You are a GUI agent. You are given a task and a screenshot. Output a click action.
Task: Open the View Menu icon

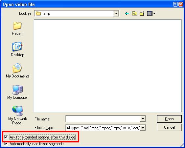[151, 13]
